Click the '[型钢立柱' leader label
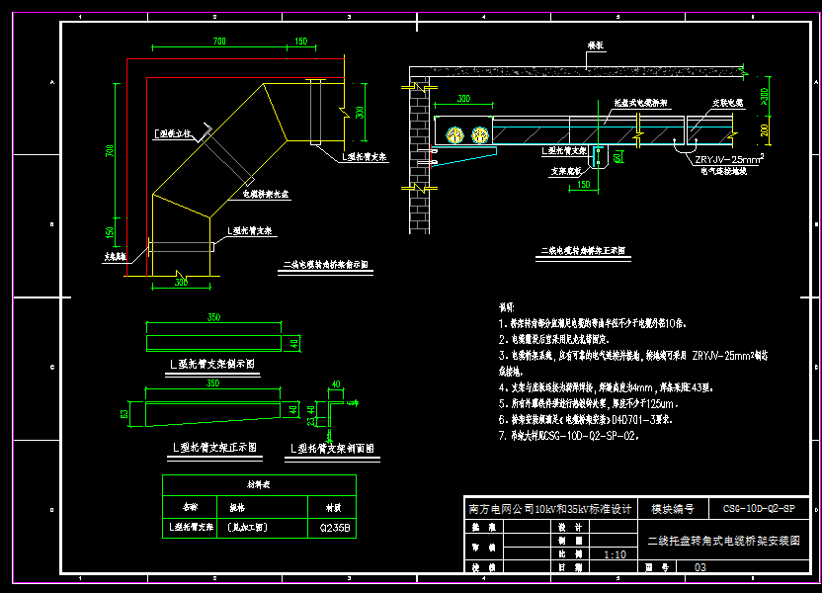Image resolution: width=822 pixels, height=593 pixels. point(172,134)
